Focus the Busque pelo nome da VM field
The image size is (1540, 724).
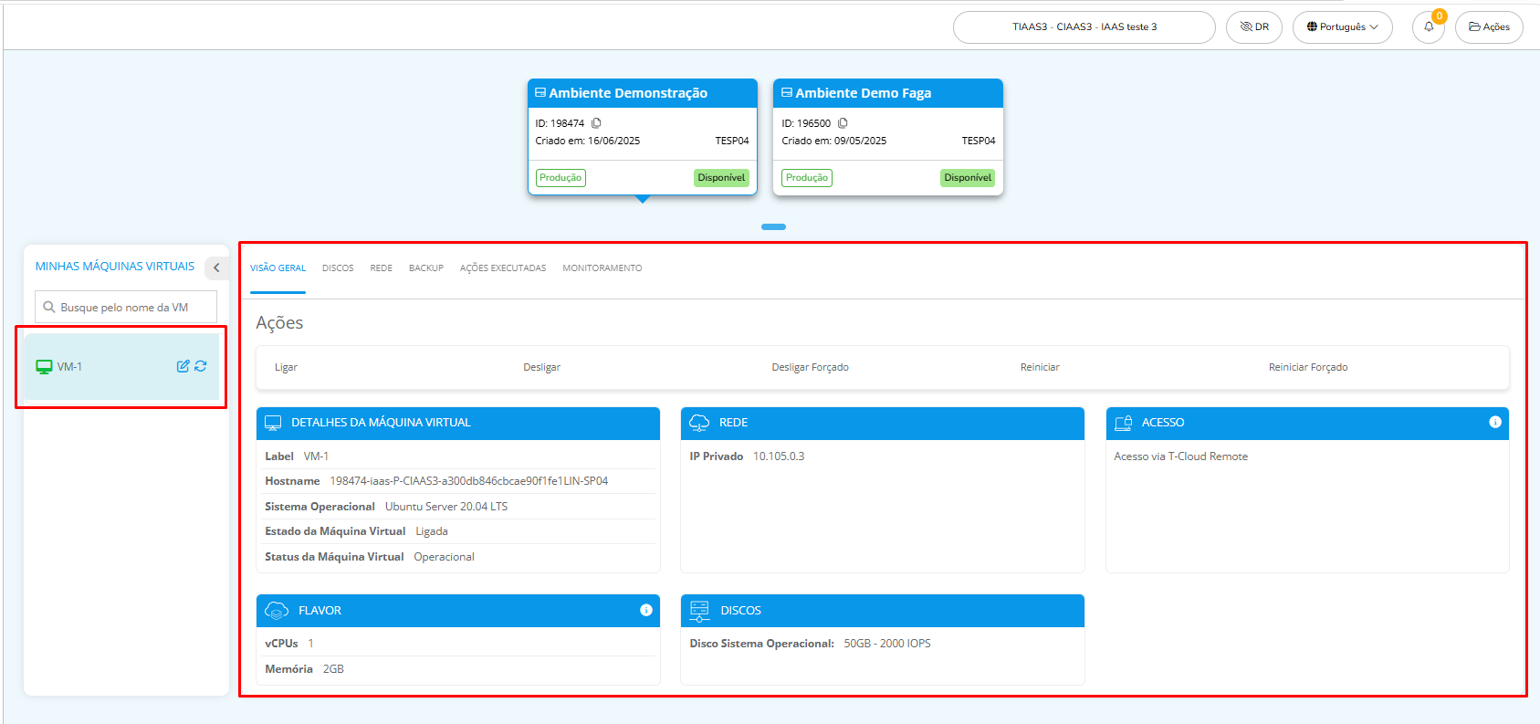coord(126,307)
